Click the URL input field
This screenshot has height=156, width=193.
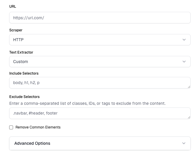100,18
